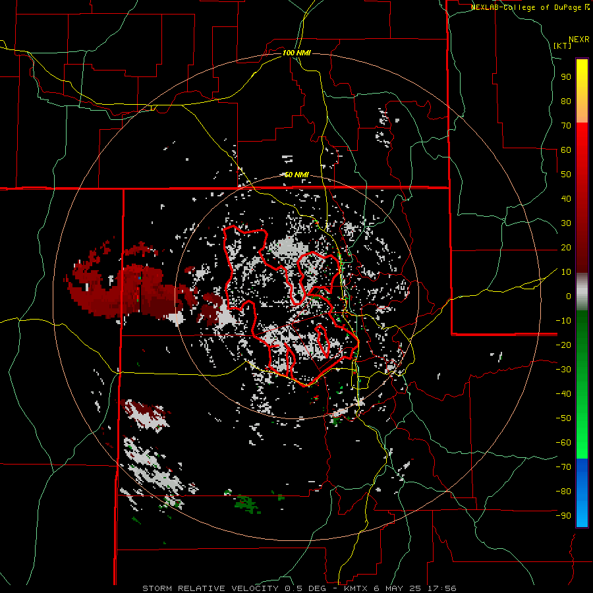Image resolution: width=593 pixels, height=593 pixels.
Task: Select the positive 60 scale value
Action: pos(566,150)
